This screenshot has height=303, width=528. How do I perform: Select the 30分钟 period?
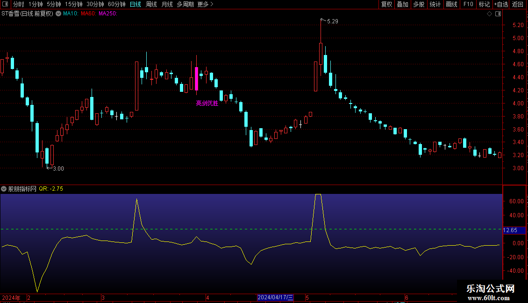click(x=95, y=4)
